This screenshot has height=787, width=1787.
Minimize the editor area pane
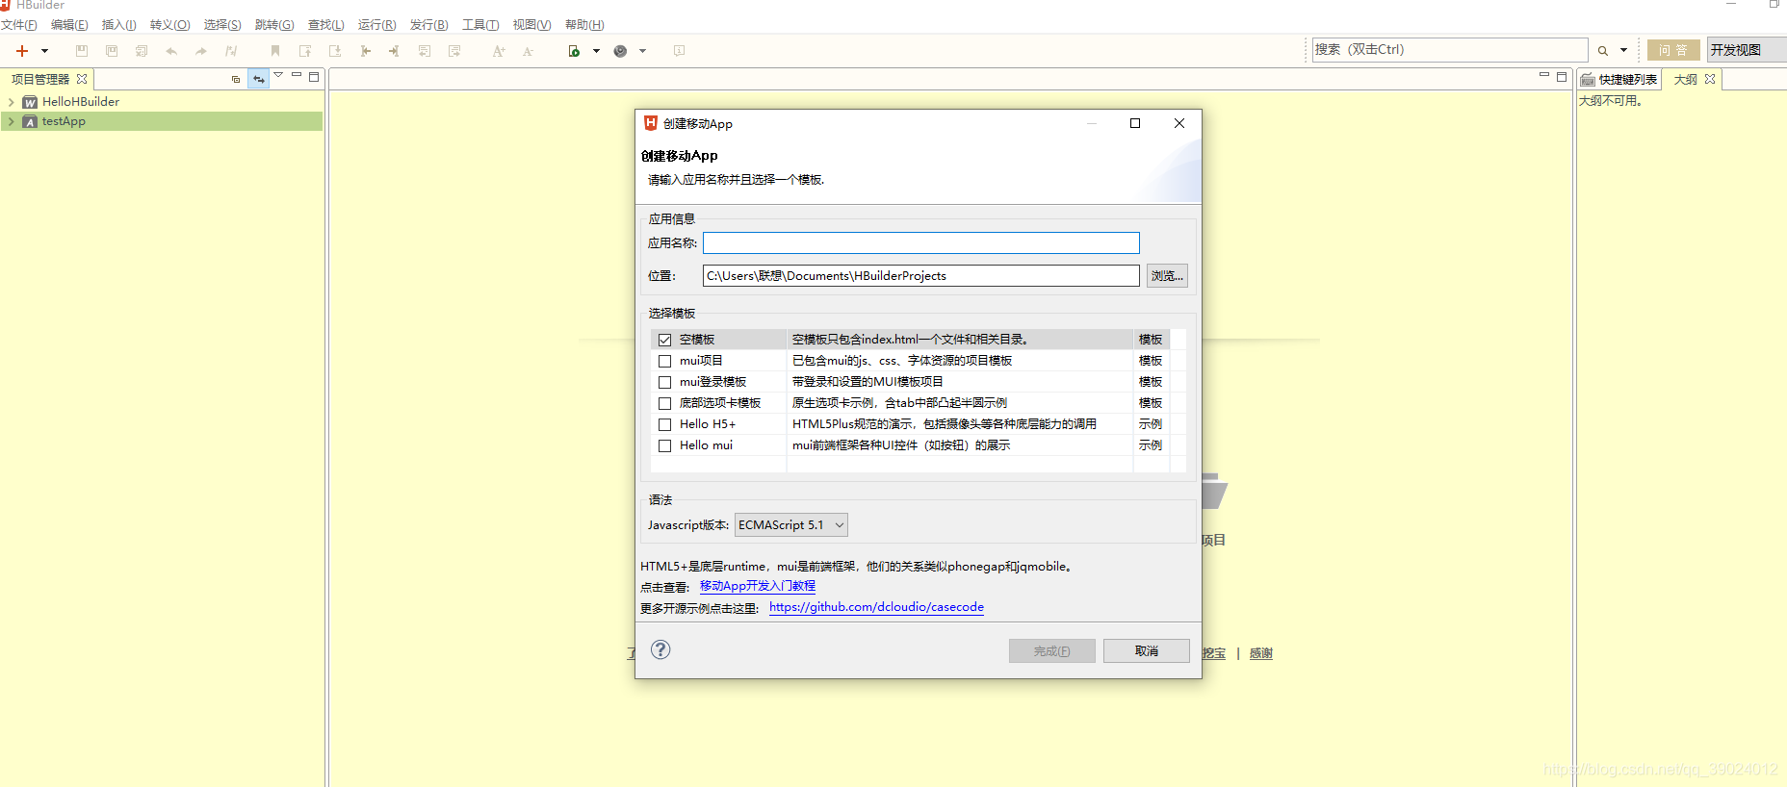tap(1544, 75)
